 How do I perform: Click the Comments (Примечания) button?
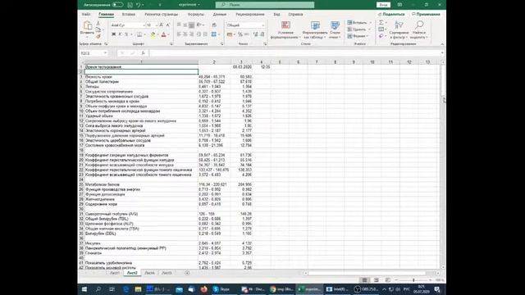coord(426,15)
